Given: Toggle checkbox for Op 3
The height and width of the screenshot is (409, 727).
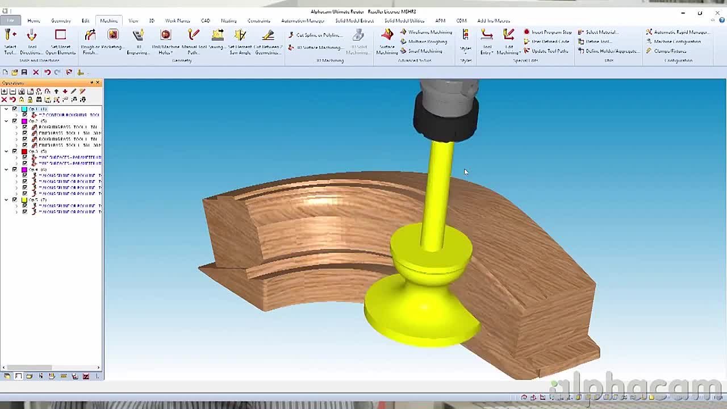Looking at the screenshot, I should 14,151.
